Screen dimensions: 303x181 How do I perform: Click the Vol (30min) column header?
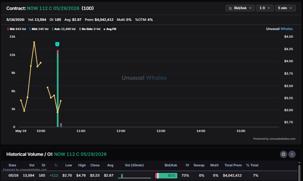pyautogui.click(x=134, y=165)
